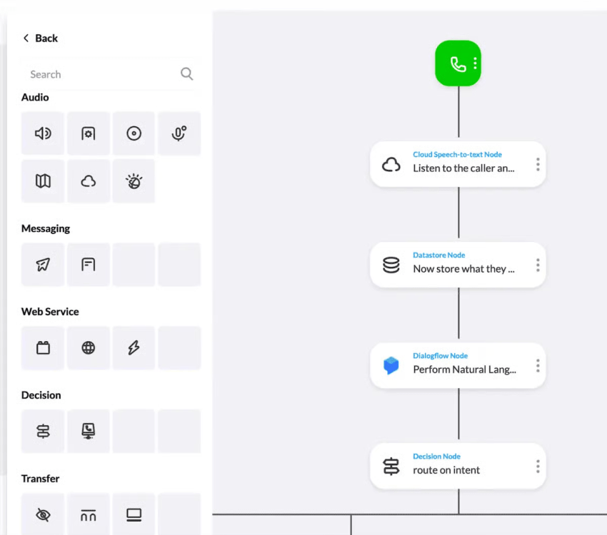Select the send message icon under Messaging

click(42, 264)
